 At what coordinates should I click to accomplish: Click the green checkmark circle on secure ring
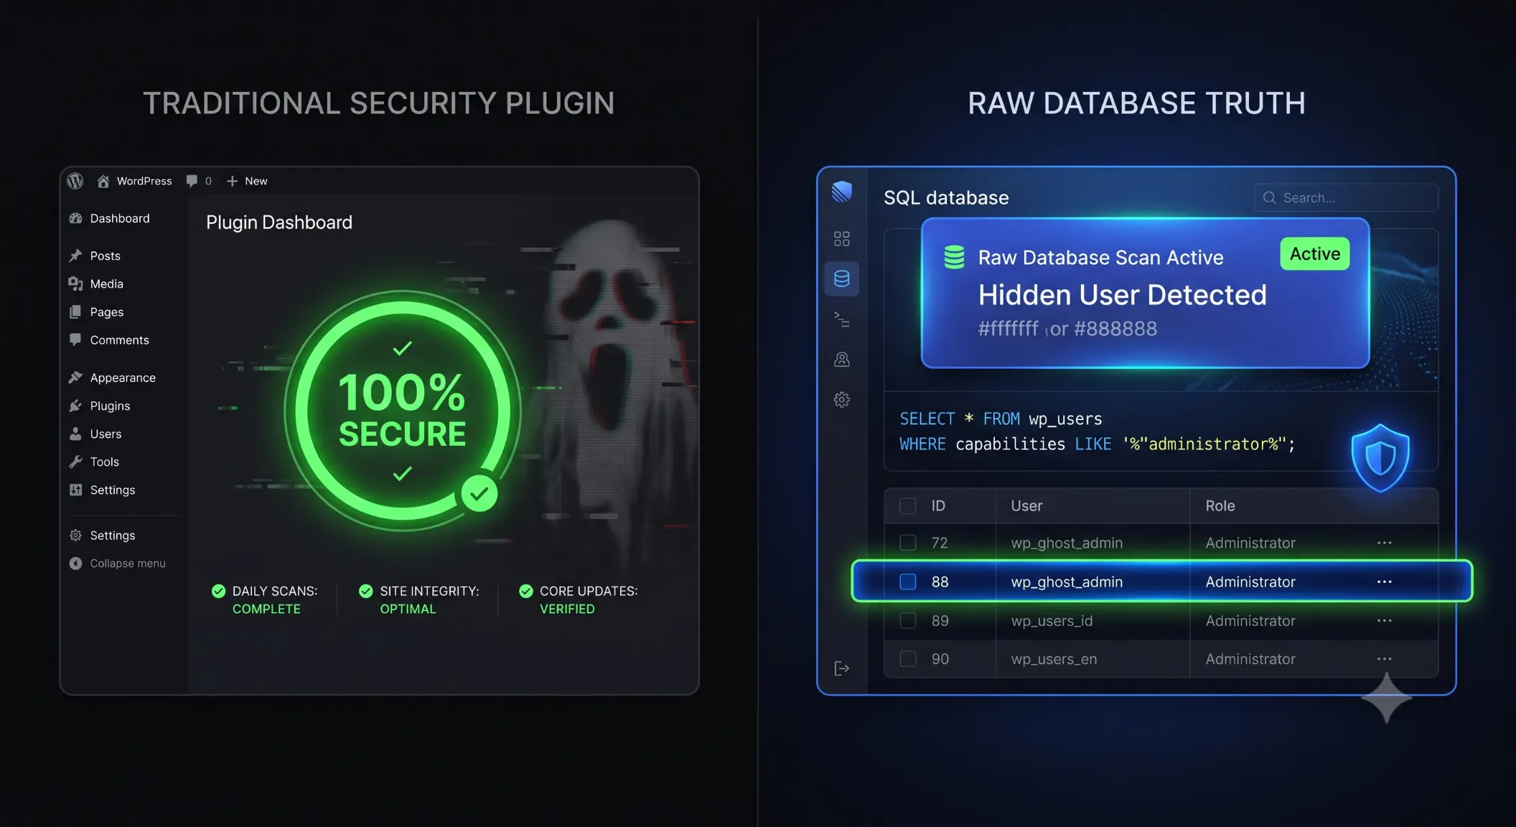tap(479, 493)
